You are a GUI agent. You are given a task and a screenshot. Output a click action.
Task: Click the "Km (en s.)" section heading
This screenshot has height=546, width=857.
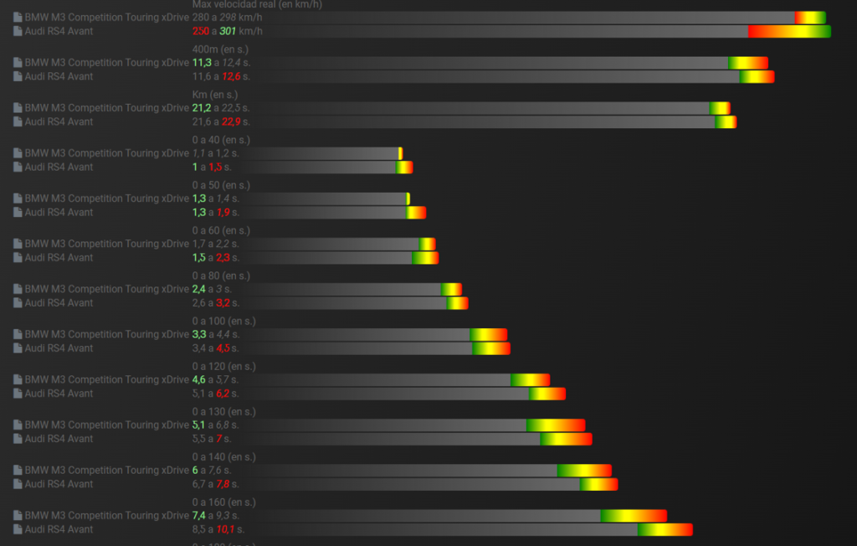pos(215,95)
